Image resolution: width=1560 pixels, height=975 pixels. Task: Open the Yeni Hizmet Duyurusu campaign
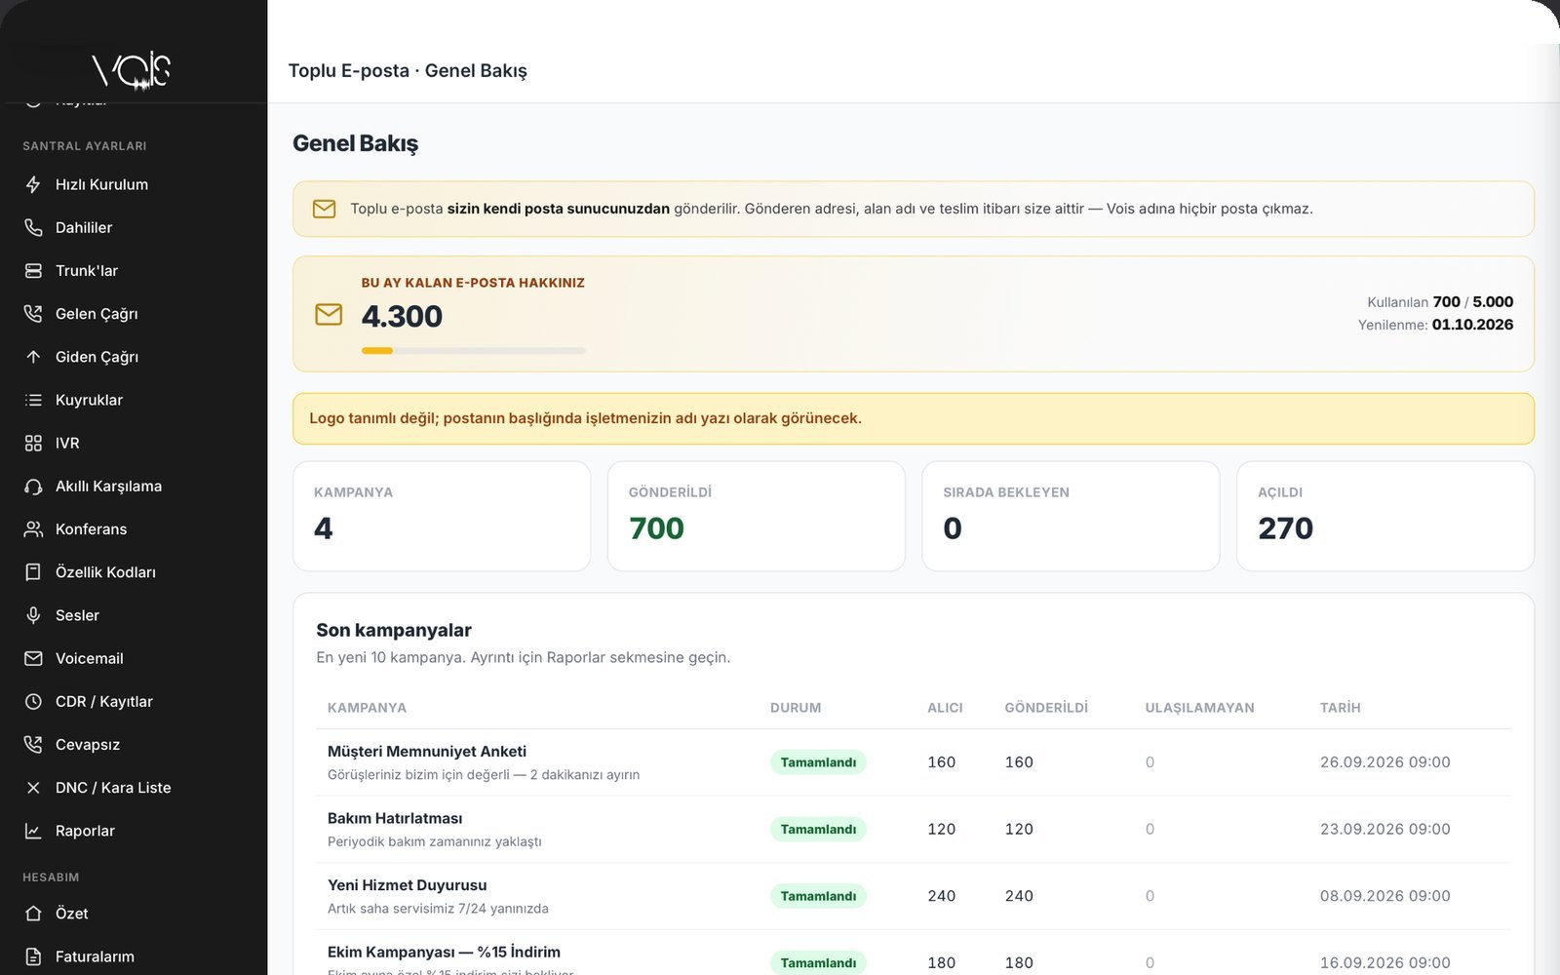tap(914, 896)
